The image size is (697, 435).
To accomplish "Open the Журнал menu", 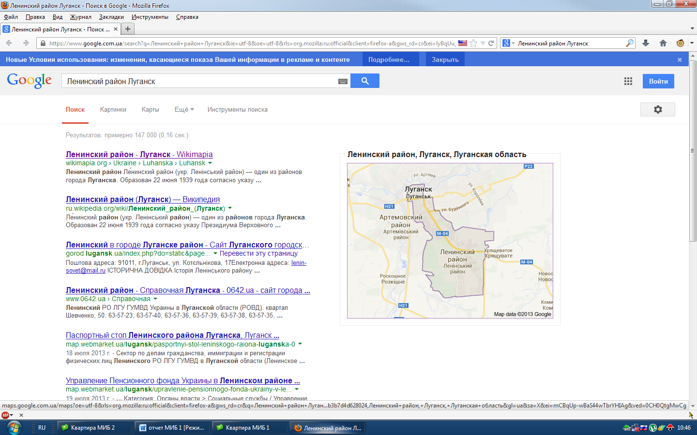I will pos(81,17).
